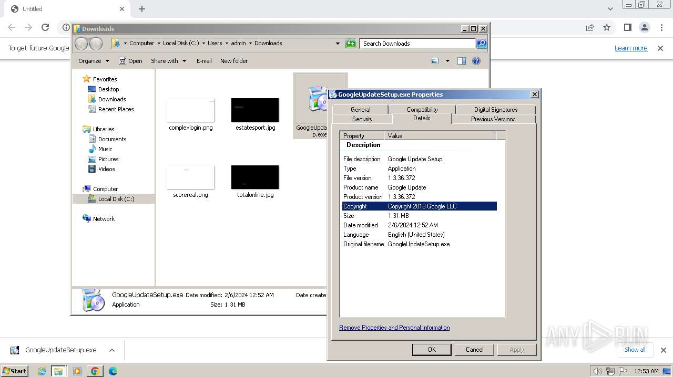Expand address bar history dropdown
Screen dimensions: 673x378
pos(338,44)
